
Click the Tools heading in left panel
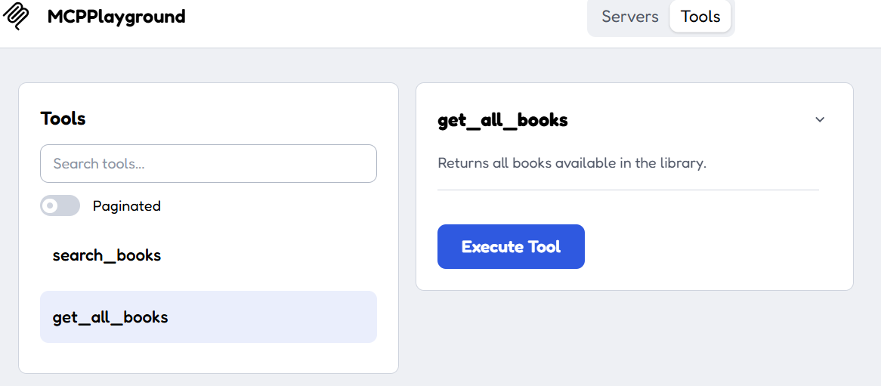pos(63,119)
